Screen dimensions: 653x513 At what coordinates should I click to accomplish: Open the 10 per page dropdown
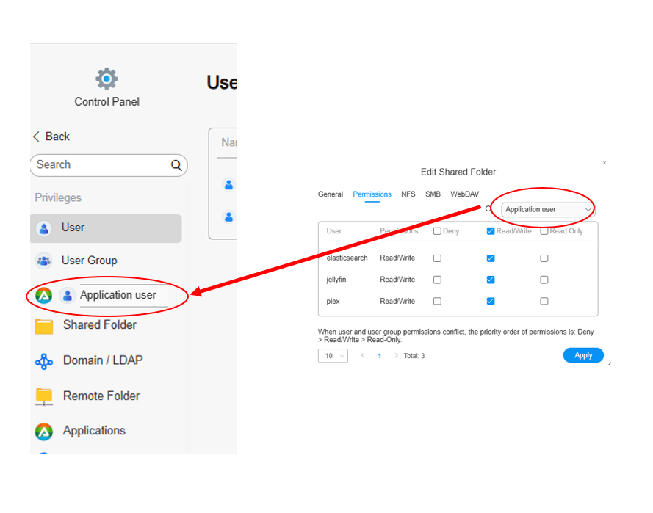[333, 356]
